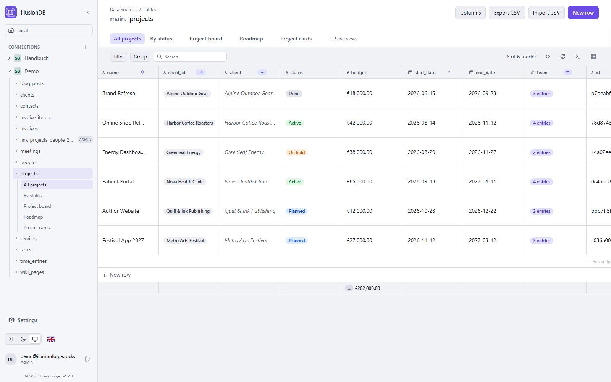Open the Project board tab
The height and width of the screenshot is (382, 611).
click(x=206, y=39)
